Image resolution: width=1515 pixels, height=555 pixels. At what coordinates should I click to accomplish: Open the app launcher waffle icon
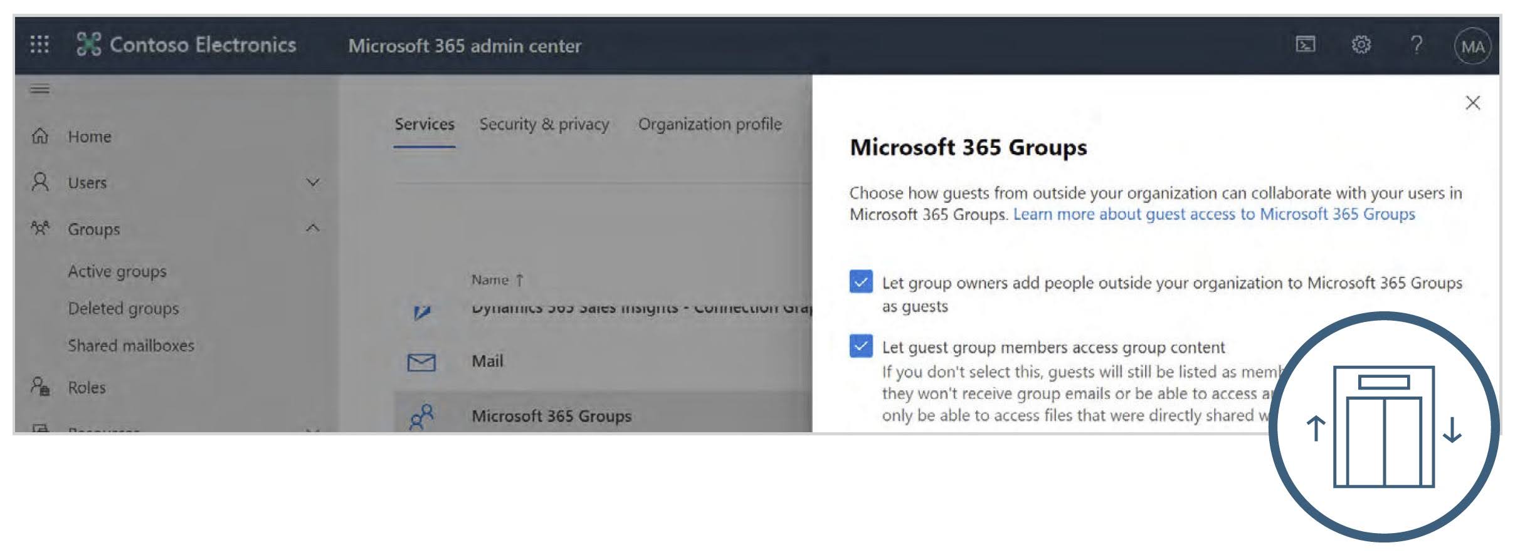coord(40,44)
